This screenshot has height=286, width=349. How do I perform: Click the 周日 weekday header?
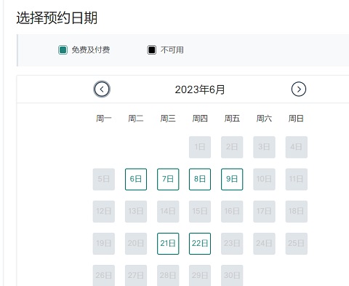coord(296,119)
